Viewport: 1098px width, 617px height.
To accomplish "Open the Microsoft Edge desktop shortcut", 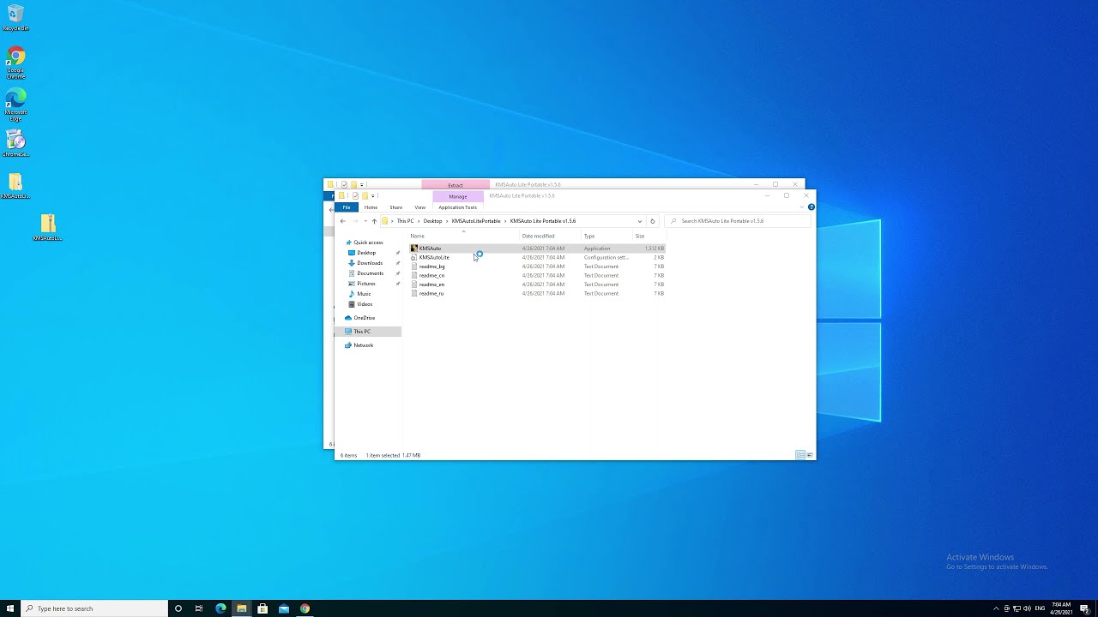I will [x=15, y=104].
